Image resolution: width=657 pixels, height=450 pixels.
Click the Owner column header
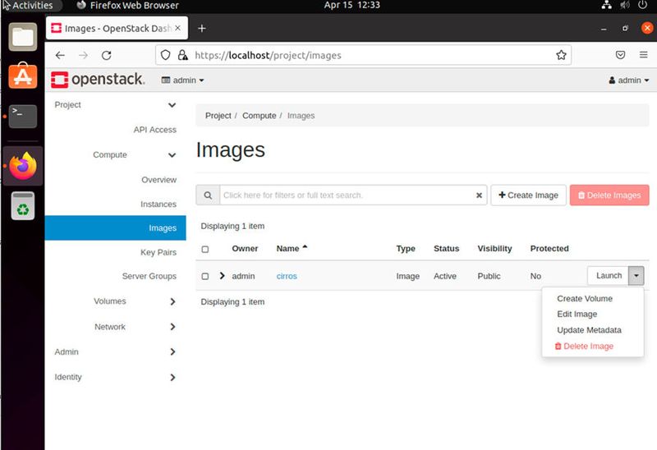coord(245,249)
